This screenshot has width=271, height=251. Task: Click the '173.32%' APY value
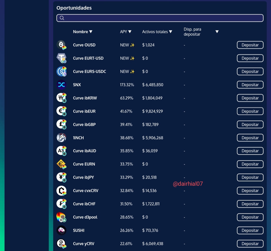pyautogui.click(x=127, y=85)
